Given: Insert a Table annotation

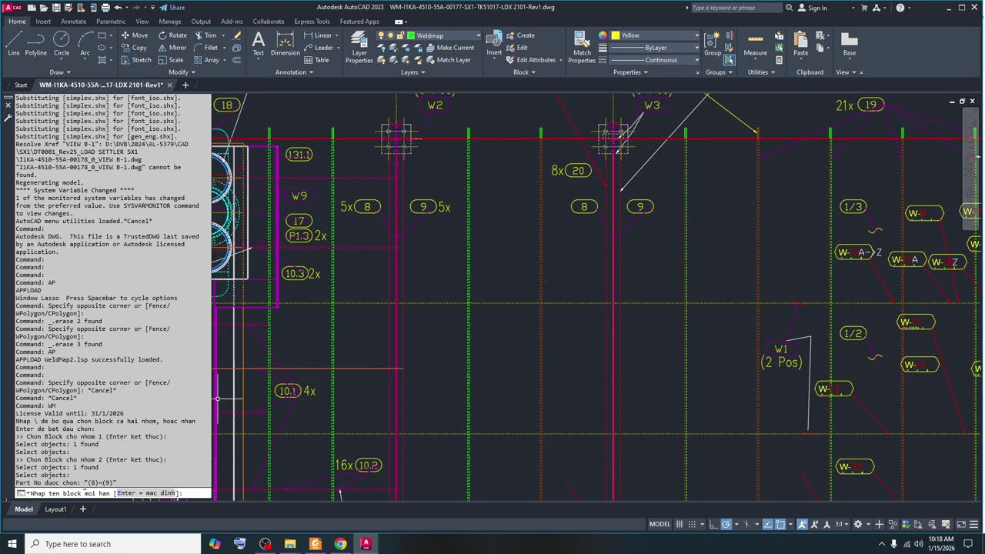Looking at the screenshot, I should [x=316, y=60].
